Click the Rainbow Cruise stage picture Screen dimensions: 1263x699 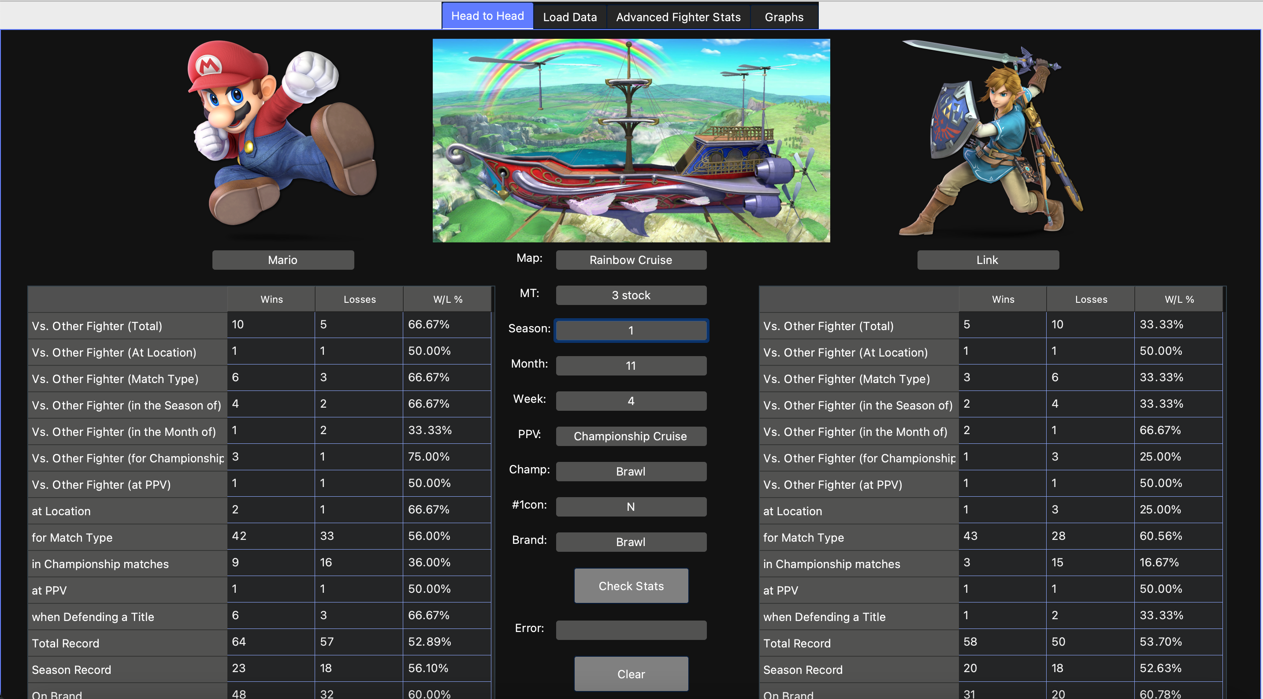[631, 141]
